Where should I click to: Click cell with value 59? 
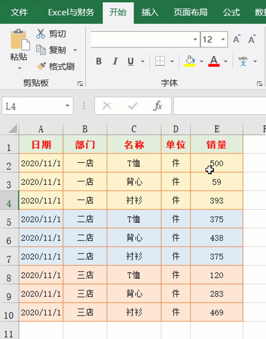(217, 181)
